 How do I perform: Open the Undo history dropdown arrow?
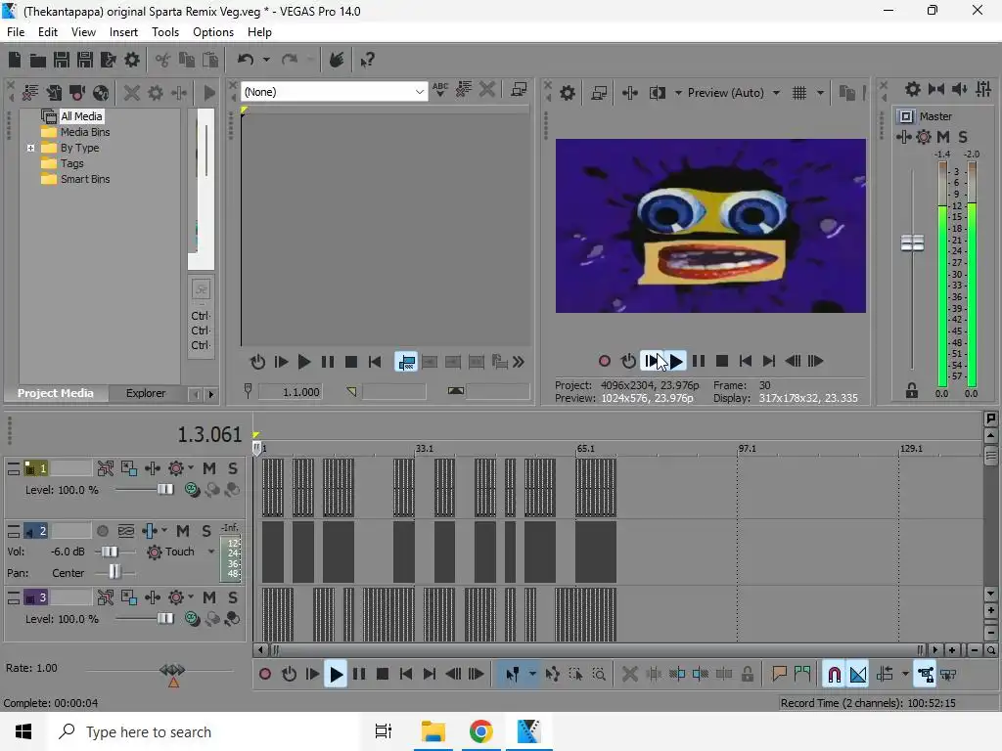coord(266,60)
